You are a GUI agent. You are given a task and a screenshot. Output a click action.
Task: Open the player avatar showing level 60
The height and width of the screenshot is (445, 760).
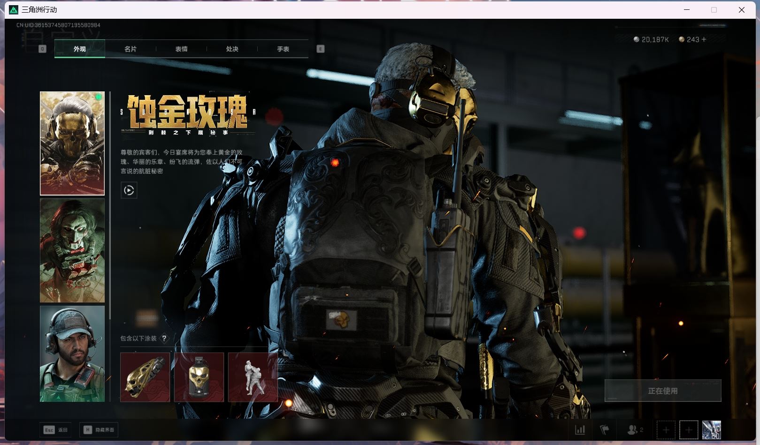click(x=711, y=430)
